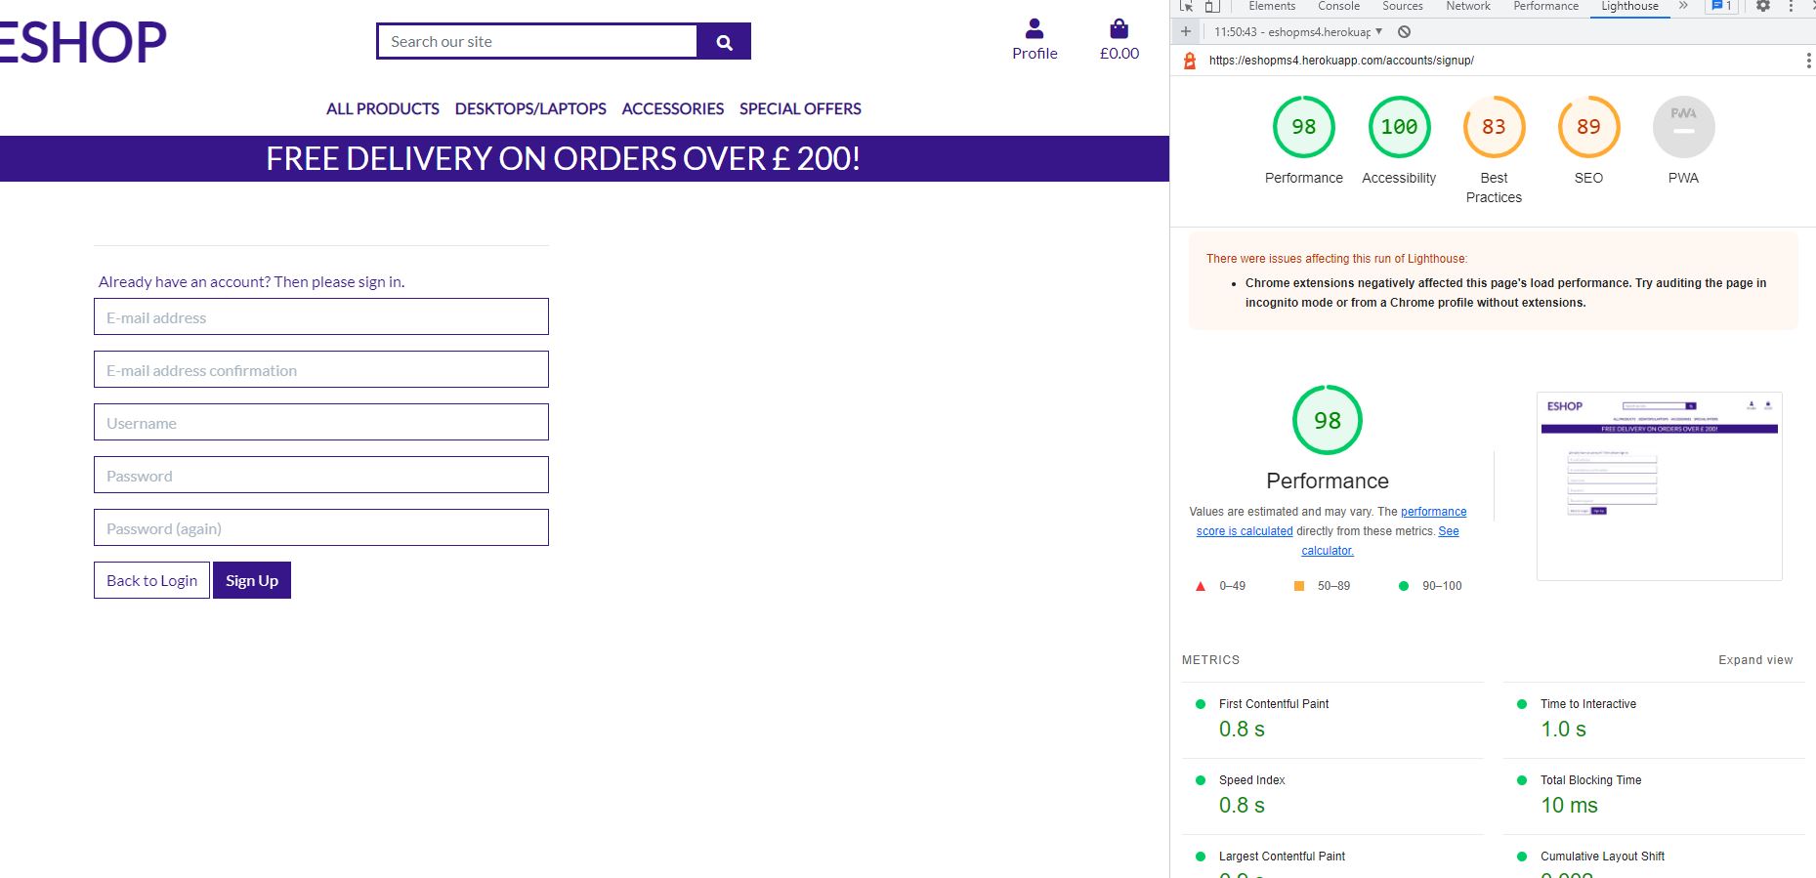
Task: Click the £0.00 basket total
Action: click(1119, 54)
